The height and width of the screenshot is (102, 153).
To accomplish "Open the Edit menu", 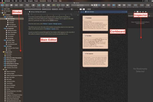I will [16, 1].
